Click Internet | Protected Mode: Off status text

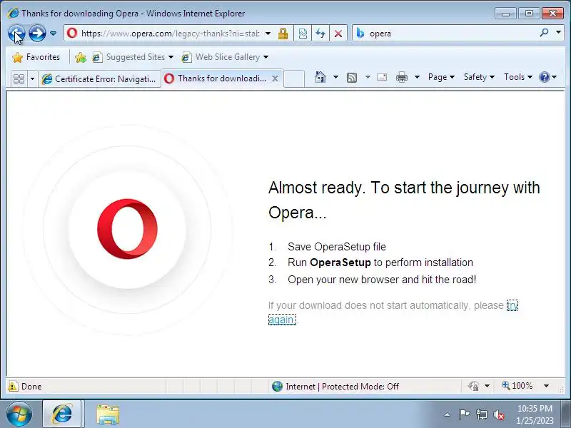[343, 387]
